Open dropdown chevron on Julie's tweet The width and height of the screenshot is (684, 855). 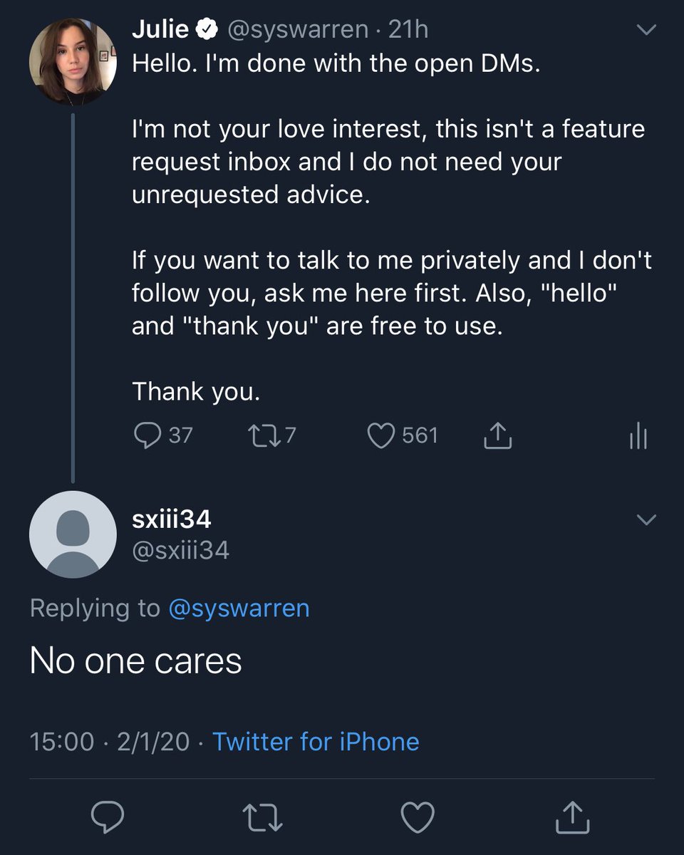pyautogui.click(x=646, y=30)
